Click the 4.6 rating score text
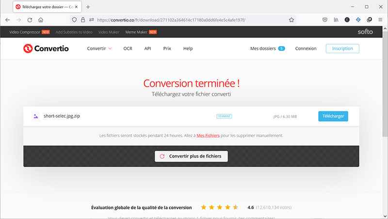388x219 pixels. [250, 207]
